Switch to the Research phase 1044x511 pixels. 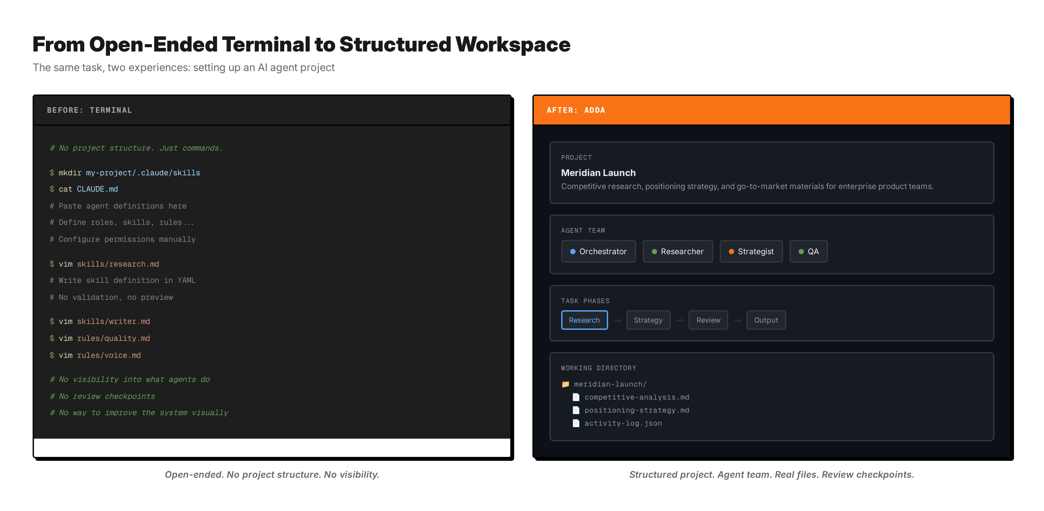click(x=584, y=320)
